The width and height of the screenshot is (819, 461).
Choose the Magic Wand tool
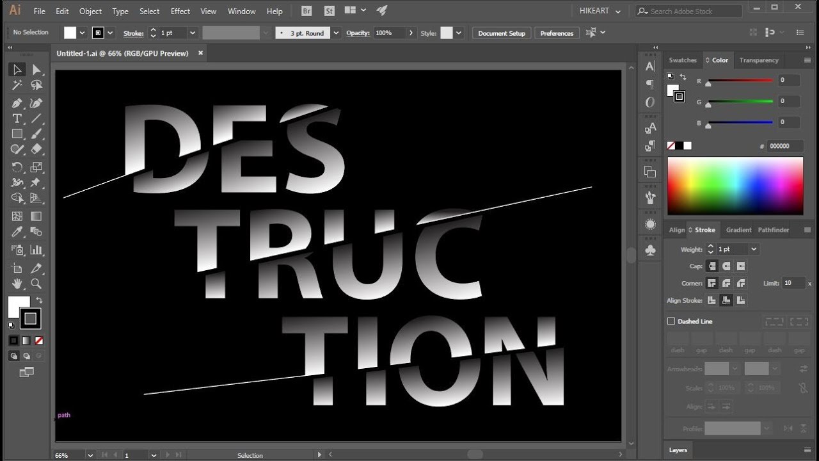(17, 86)
